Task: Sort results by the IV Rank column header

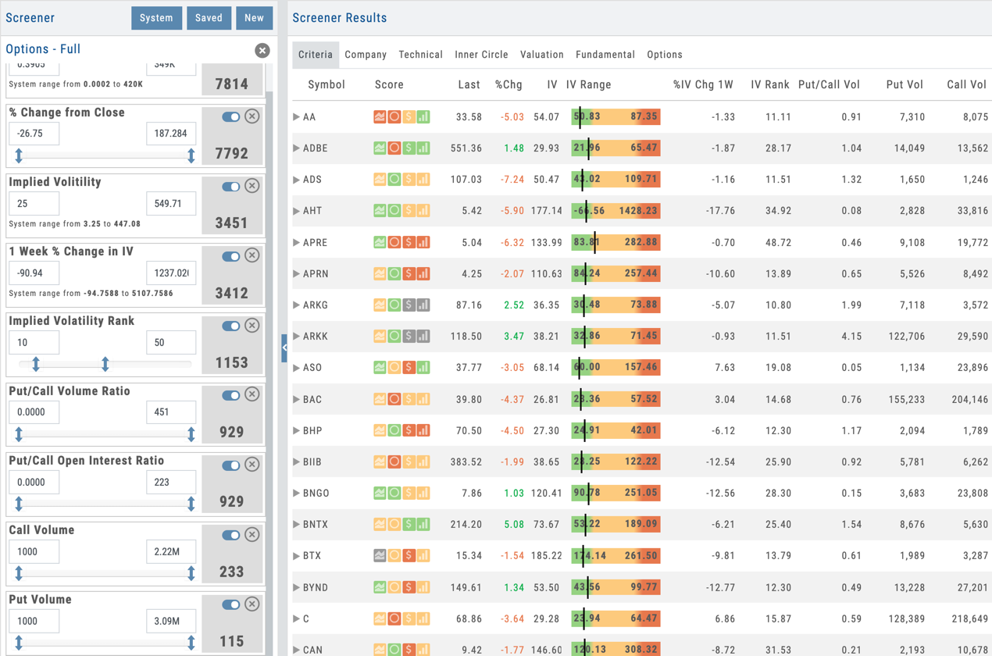Action: coord(770,84)
